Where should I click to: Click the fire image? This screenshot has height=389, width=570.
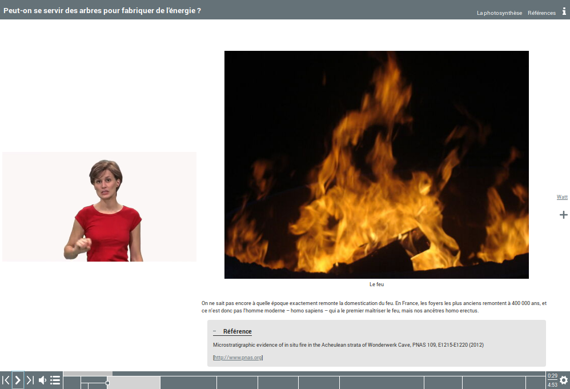coord(376,165)
